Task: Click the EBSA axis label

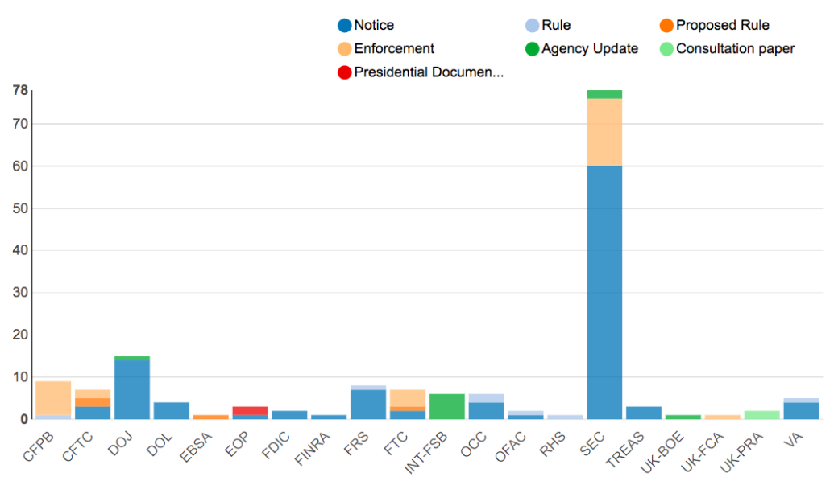Action: click(196, 447)
